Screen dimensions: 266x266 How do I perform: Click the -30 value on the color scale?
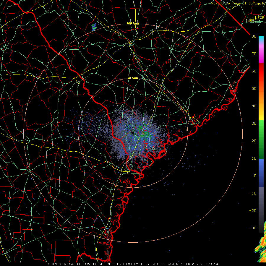click(x=253, y=228)
